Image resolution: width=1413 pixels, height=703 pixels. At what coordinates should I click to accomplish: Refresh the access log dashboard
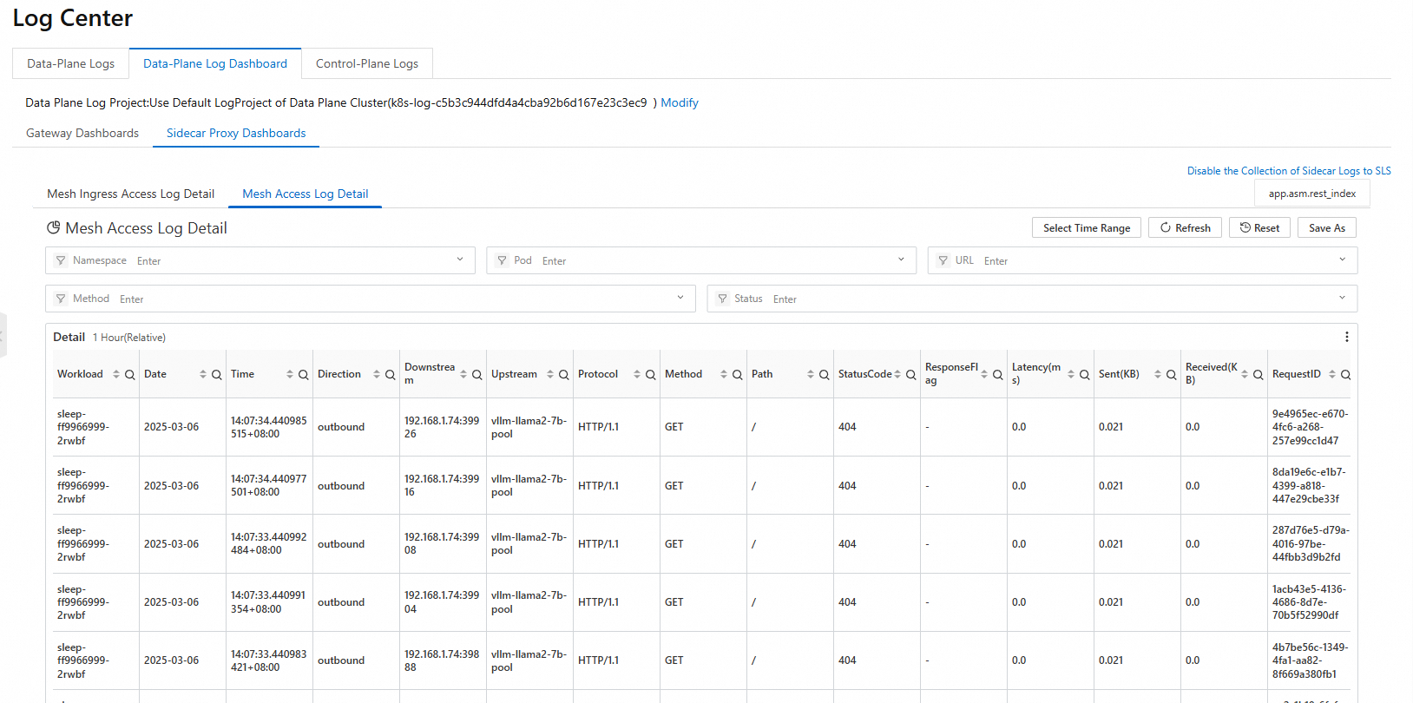1186,227
